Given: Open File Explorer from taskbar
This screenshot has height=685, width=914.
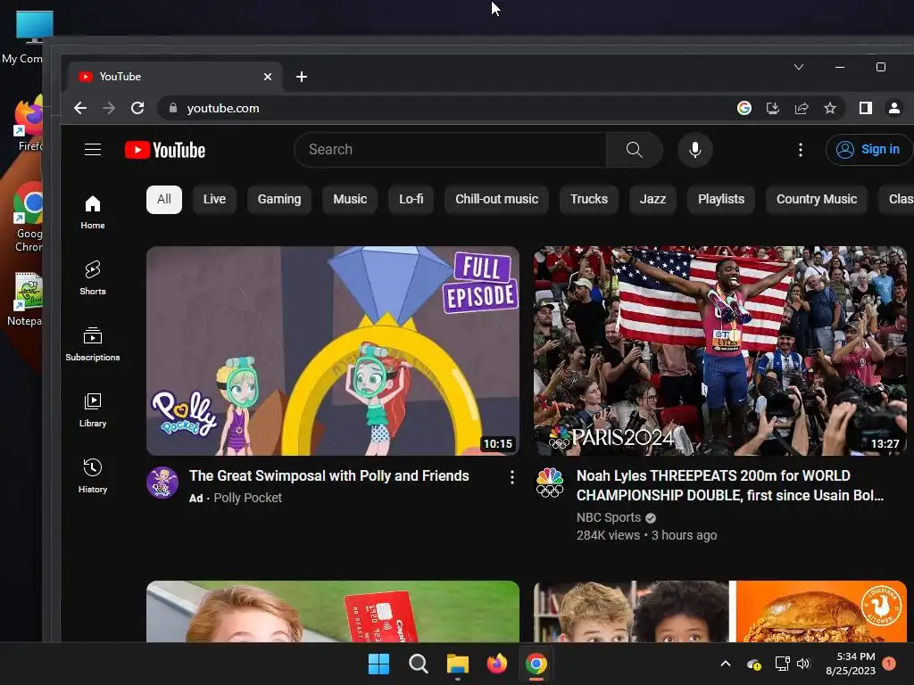Looking at the screenshot, I should click(458, 664).
